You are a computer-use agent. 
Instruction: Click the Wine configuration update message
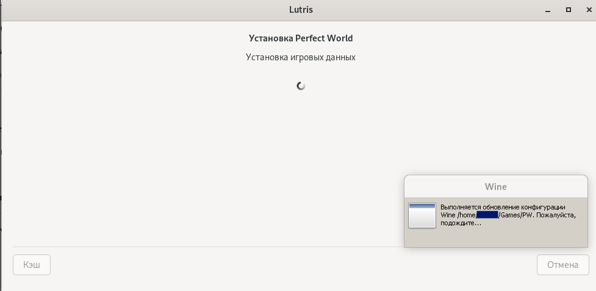click(508, 215)
